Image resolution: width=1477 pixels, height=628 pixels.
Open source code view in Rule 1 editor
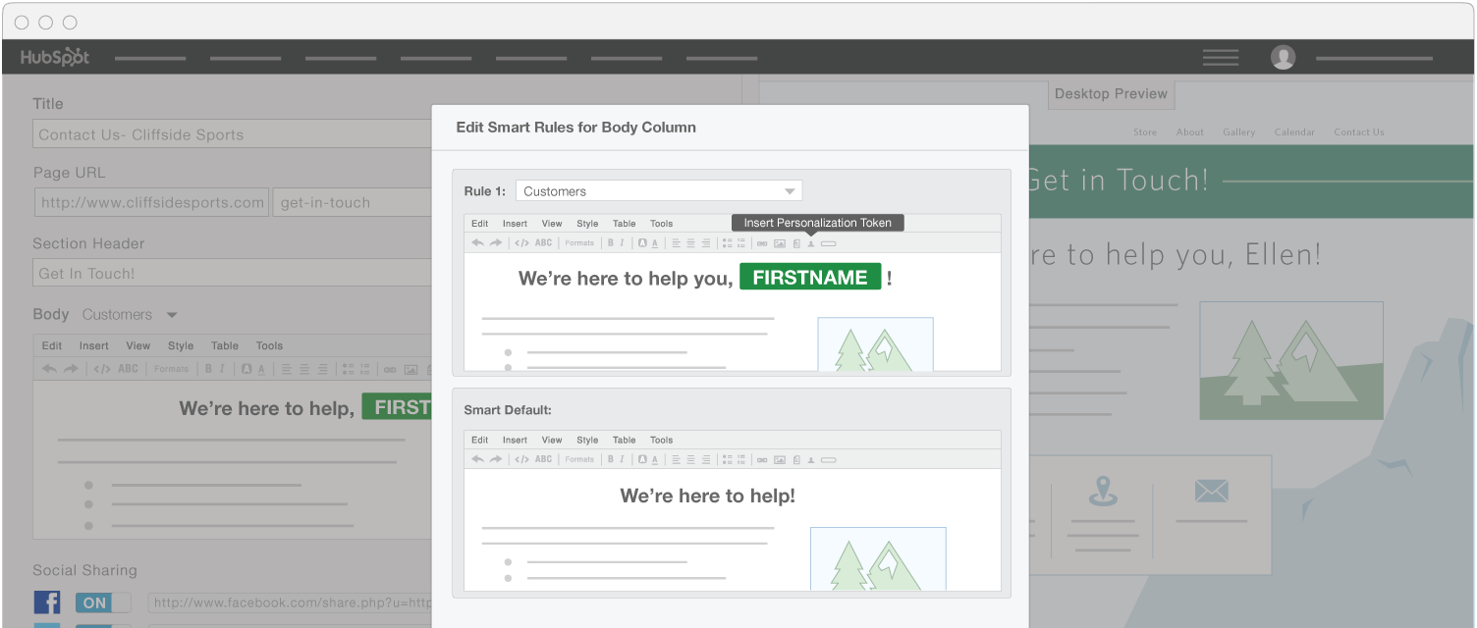(x=521, y=242)
